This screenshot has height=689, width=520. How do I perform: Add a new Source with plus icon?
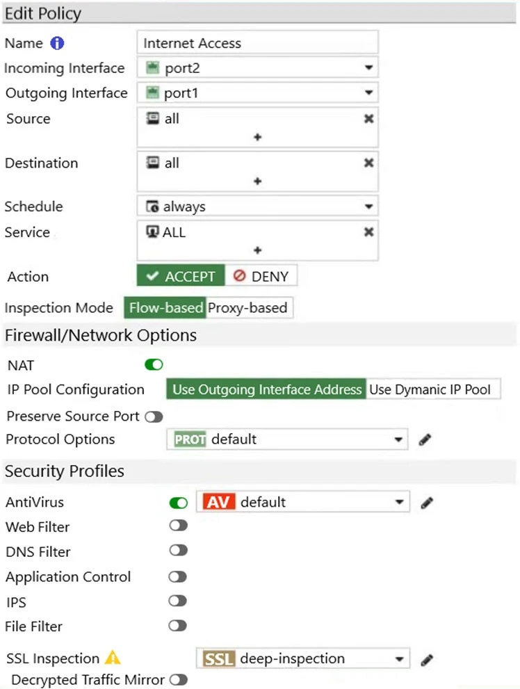click(x=257, y=138)
